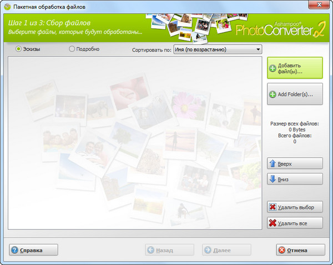
Task: Open the Сортировать по dropdown
Action: tap(218, 49)
